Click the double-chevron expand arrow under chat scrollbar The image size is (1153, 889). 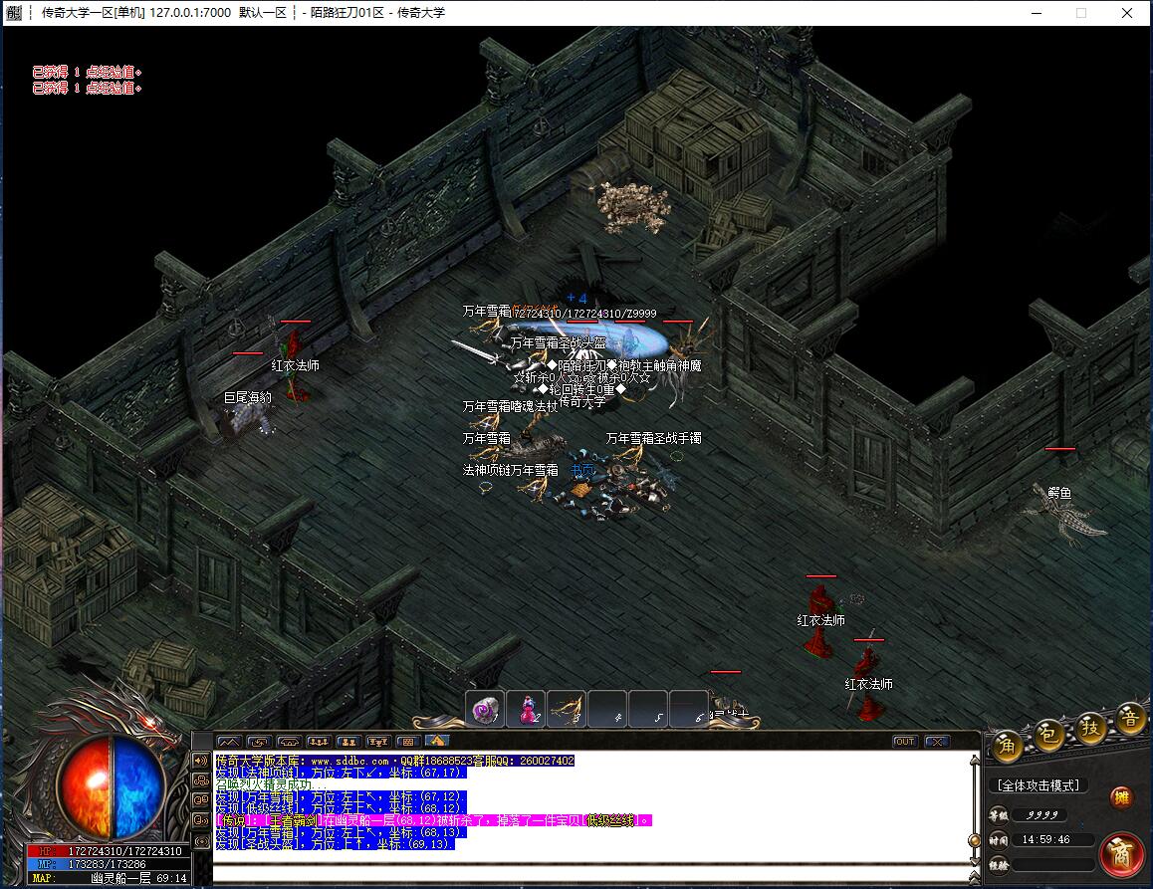[x=975, y=876]
